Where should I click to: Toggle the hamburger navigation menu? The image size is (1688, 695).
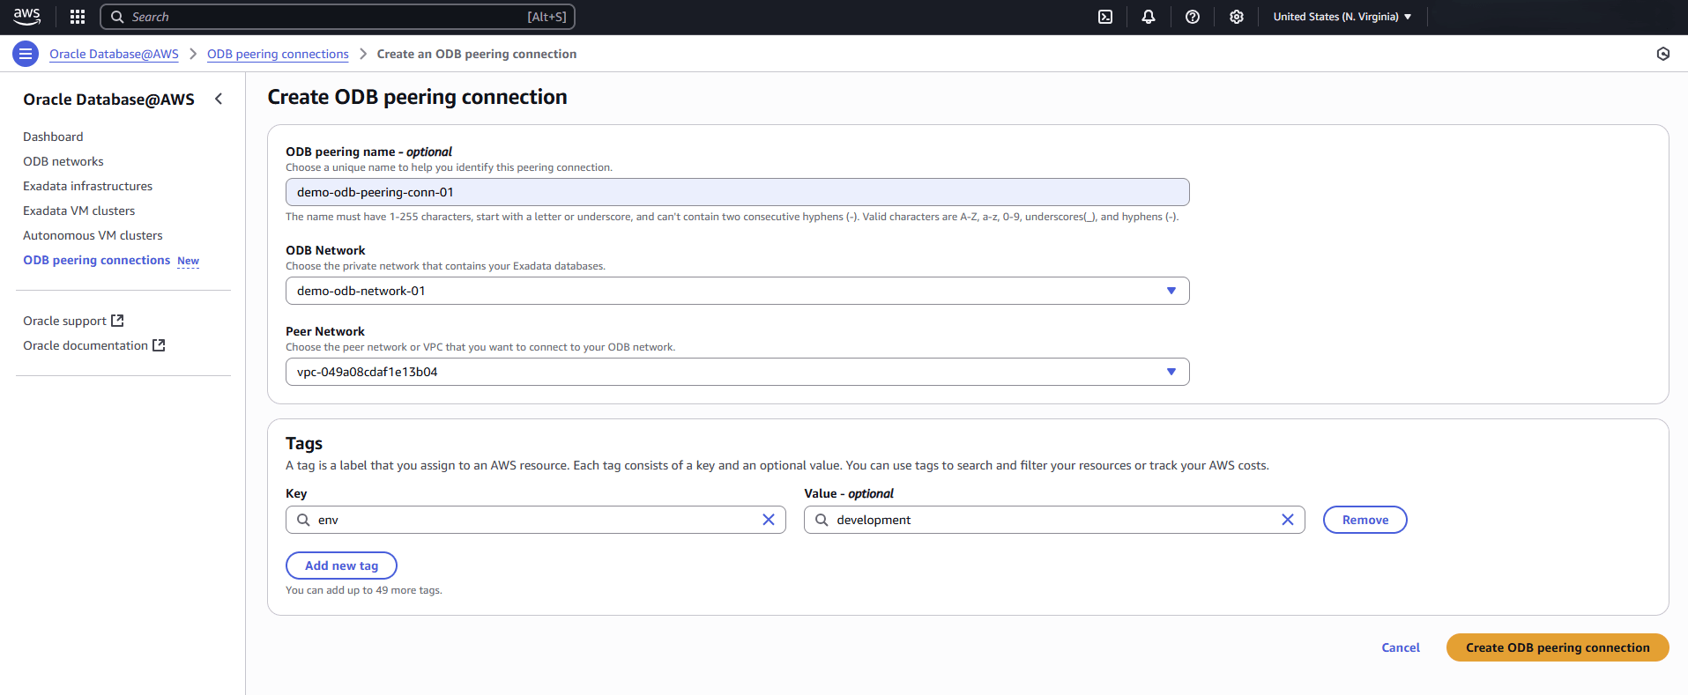pos(26,54)
